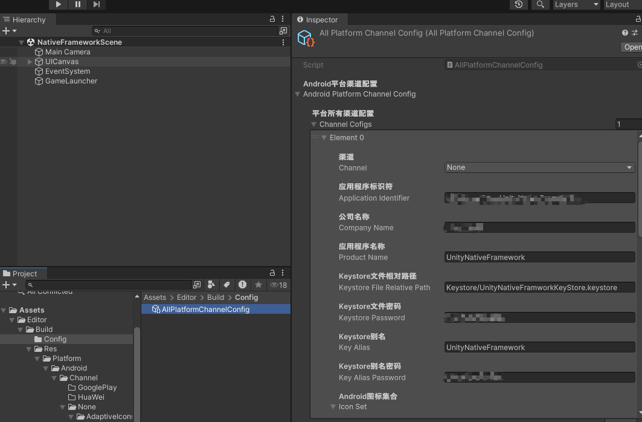Select EventSystem in Hierarchy
The width and height of the screenshot is (642, 422).
pos(68,71)
